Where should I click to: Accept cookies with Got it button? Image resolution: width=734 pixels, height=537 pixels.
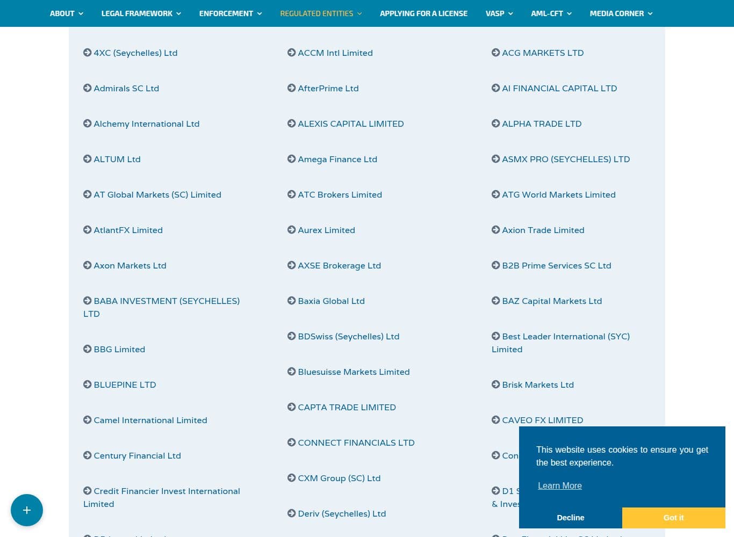[x=674, y=518]
